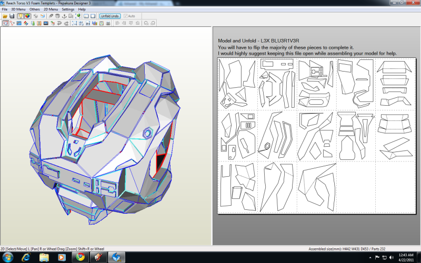
Task: Click the 'You will have to flip' instruction line
Action: pos(286,47)
